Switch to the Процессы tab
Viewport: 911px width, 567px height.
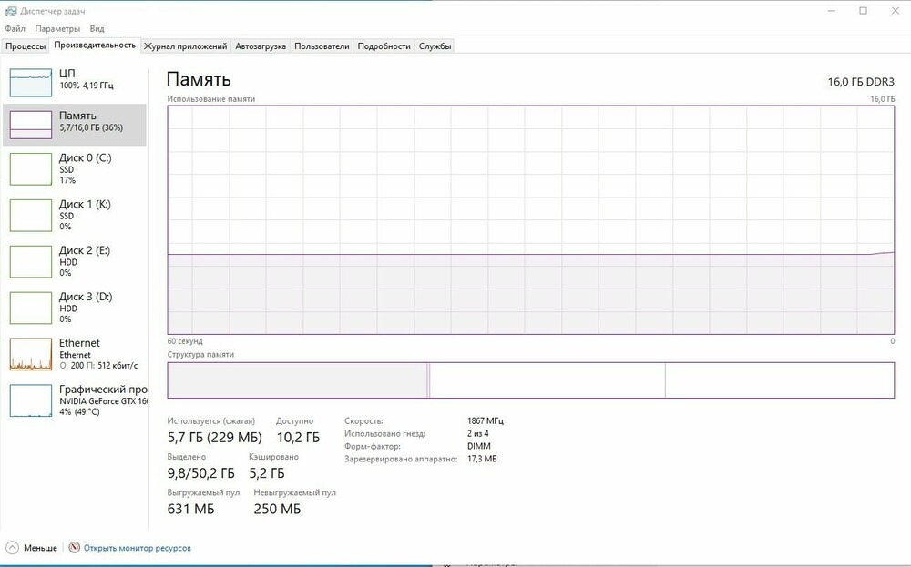point(26,46)
